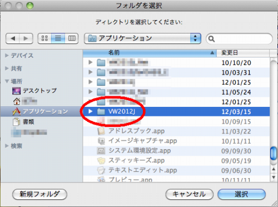The image size is (278, 207).
Task: Click the scrollbar down arrow
Action: pyautogui.click(x=274, y=177)
